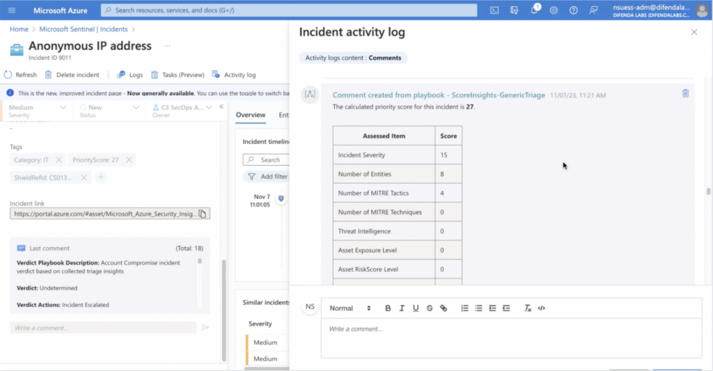Image resolution: width=713 pixels, height=371 pixels.
Task: Click the Activity logs content: Comments filter
Action: point(353,58)
